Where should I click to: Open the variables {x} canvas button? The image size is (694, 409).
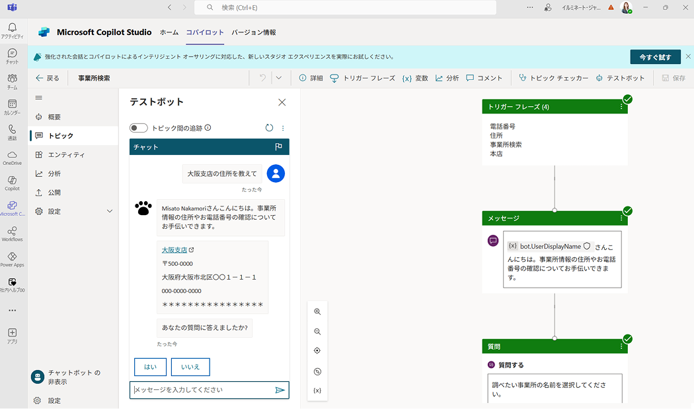(x=317, y=391)
